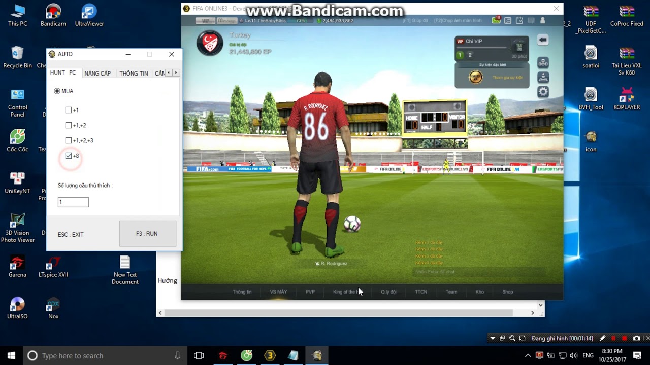Open the Thông tin game menu
This screenshot has width=650, height=365.
pos(242,292)
